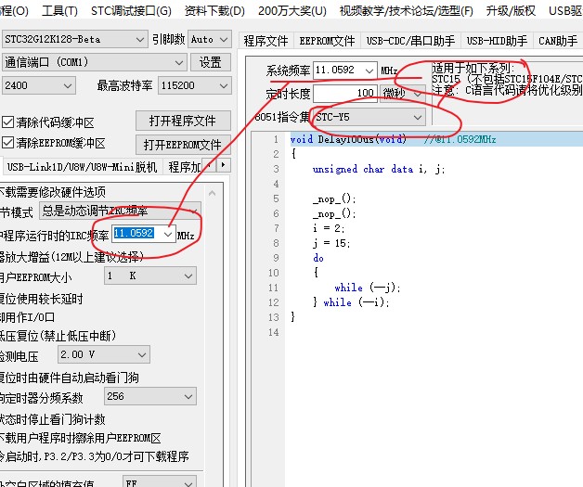Open the 用户EEPROM大小 1 K dropdown
The height and width of the screenshot is (487, 583).
click(x=150, y=276)
